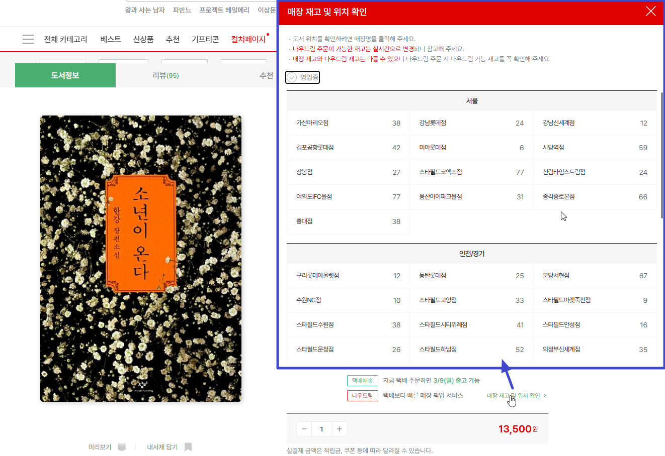Click the quantity input field
The height and width of the screenshot is (456, 665).
[322, 429]
